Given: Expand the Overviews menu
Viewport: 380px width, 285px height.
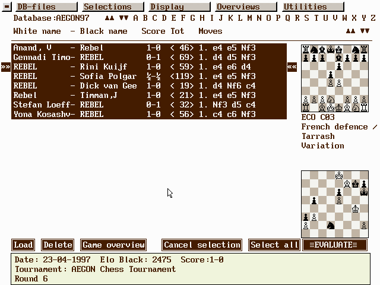Looking at the screenshot, I should [243, 7].
